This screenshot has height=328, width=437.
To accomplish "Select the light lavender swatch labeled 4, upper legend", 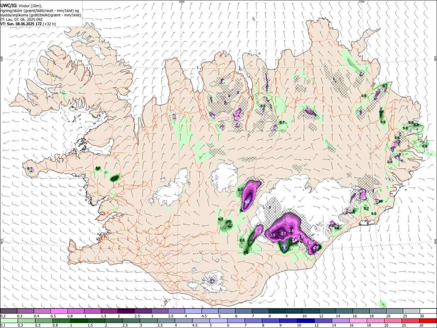I will pyautogui.click(x=193, y=311).
